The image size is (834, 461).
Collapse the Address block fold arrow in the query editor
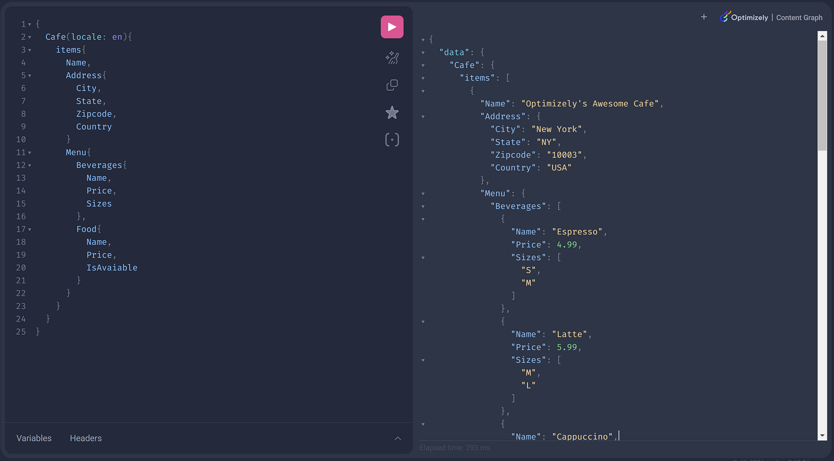[x=30, y=76]
